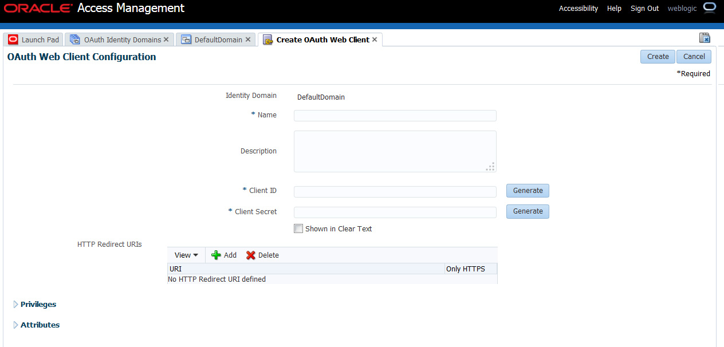Close the OAuth Identity Domains tab

pyautogui.click(x=166, y=40)
